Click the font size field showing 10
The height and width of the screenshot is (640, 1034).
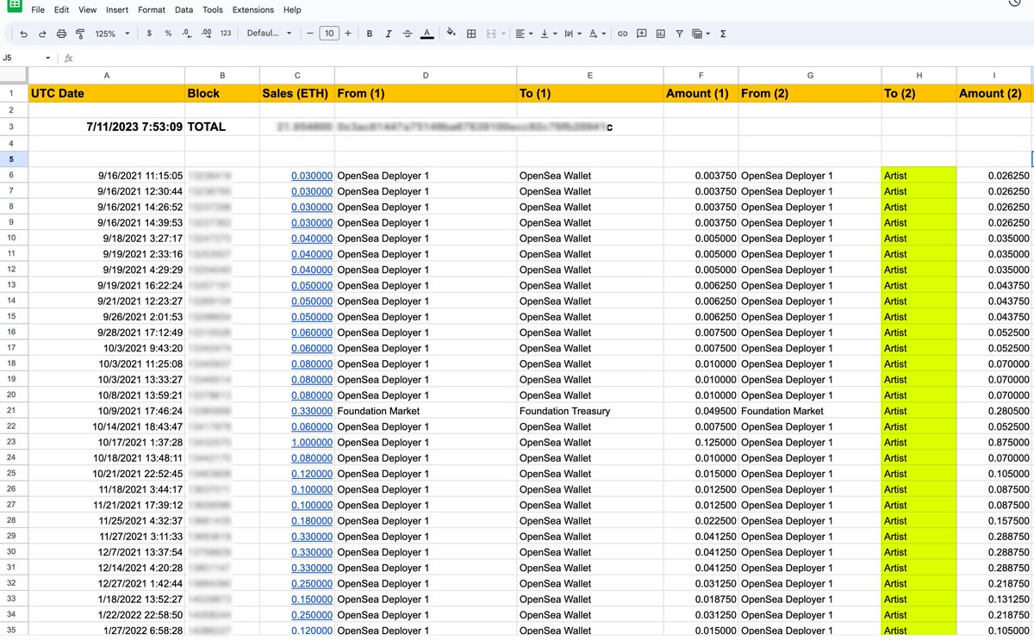tap(328, 34)
